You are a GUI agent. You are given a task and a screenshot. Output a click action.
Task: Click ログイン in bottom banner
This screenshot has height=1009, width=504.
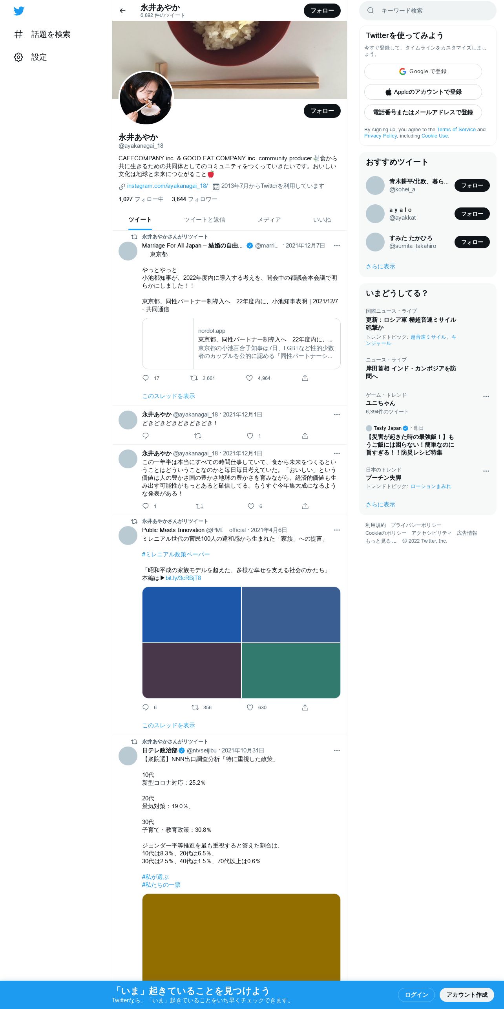coord(416,994)
